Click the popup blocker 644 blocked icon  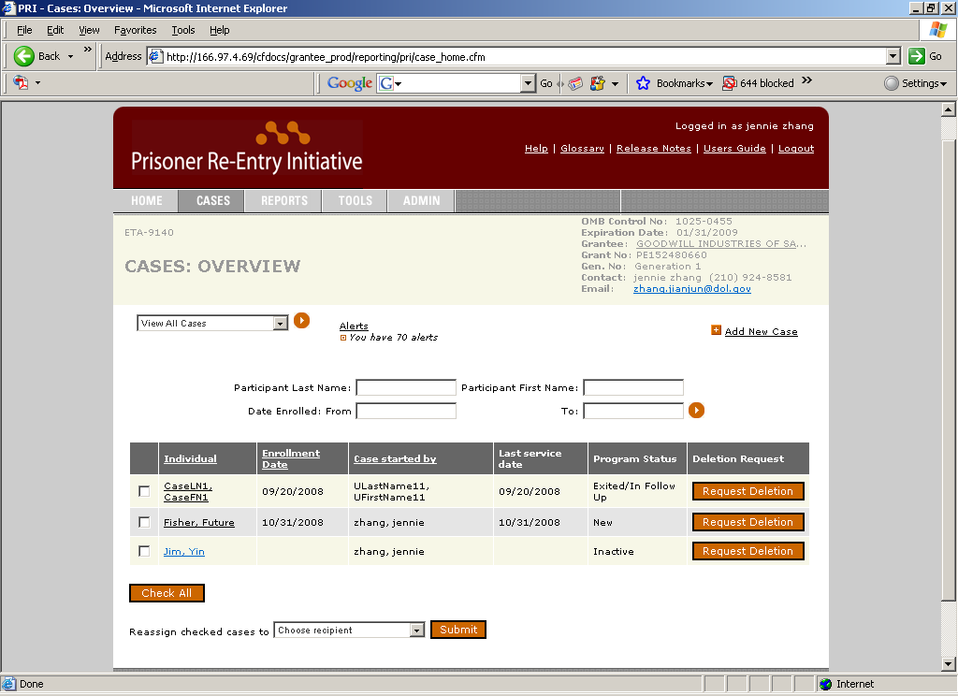pos(729,83)
